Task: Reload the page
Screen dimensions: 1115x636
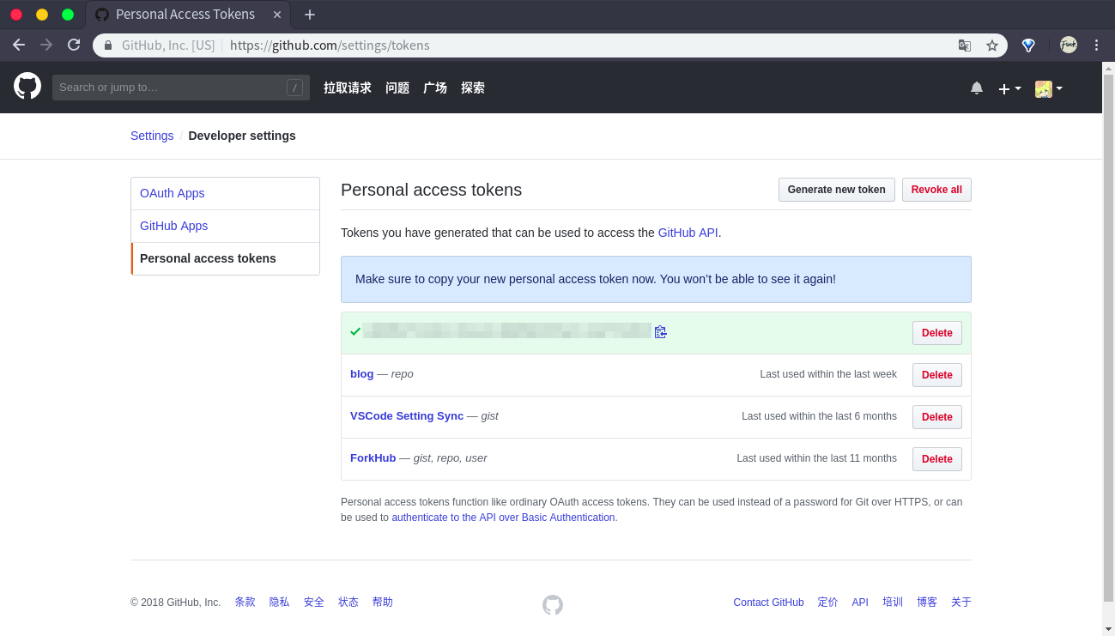Action: (74, 45)
